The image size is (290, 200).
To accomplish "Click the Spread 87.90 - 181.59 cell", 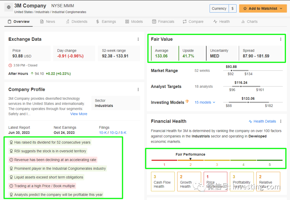I will [x=261, y=53].
